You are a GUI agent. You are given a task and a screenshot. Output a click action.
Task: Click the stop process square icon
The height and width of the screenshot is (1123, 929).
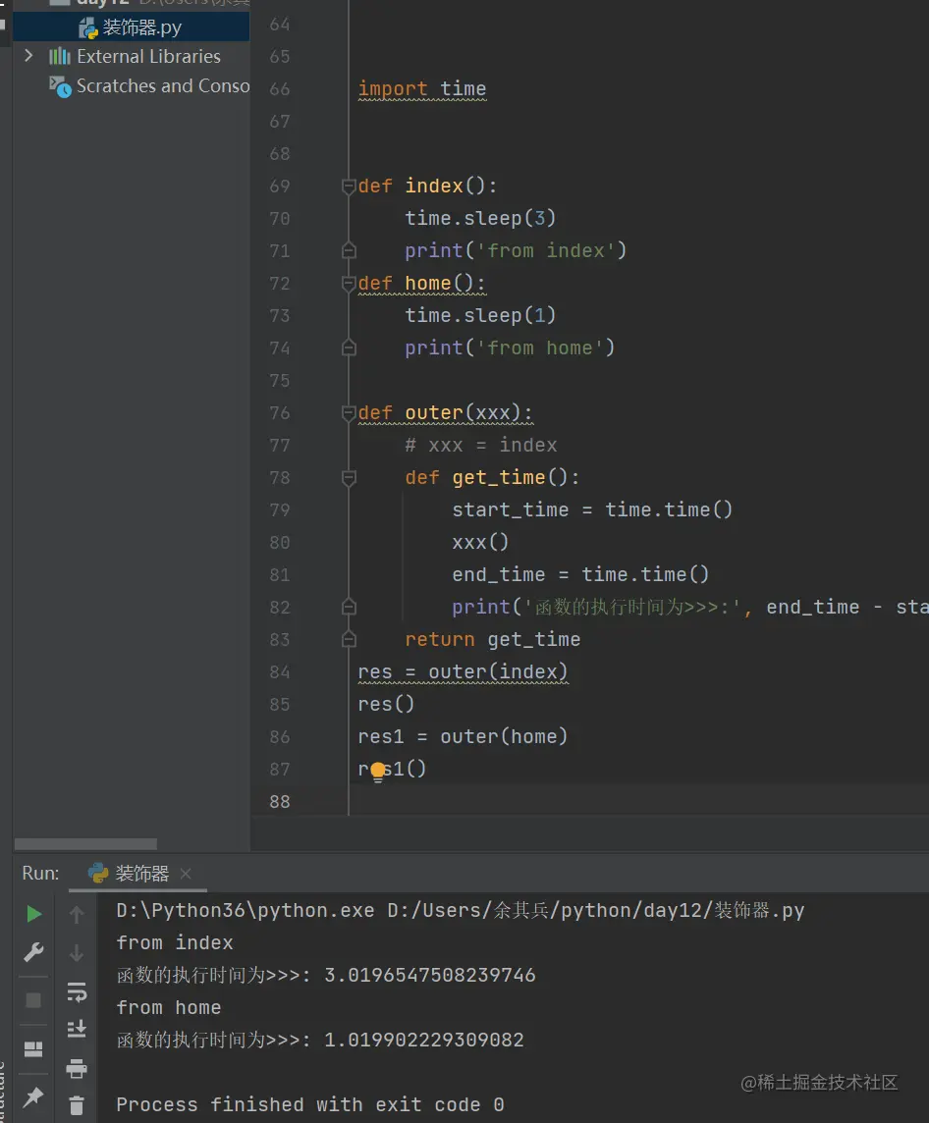[33, 1000]
